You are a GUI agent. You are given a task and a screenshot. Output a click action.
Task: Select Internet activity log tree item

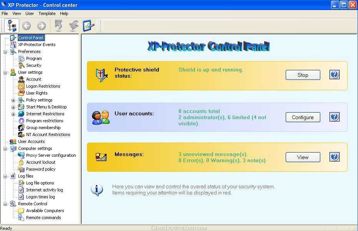click(45, 190)
